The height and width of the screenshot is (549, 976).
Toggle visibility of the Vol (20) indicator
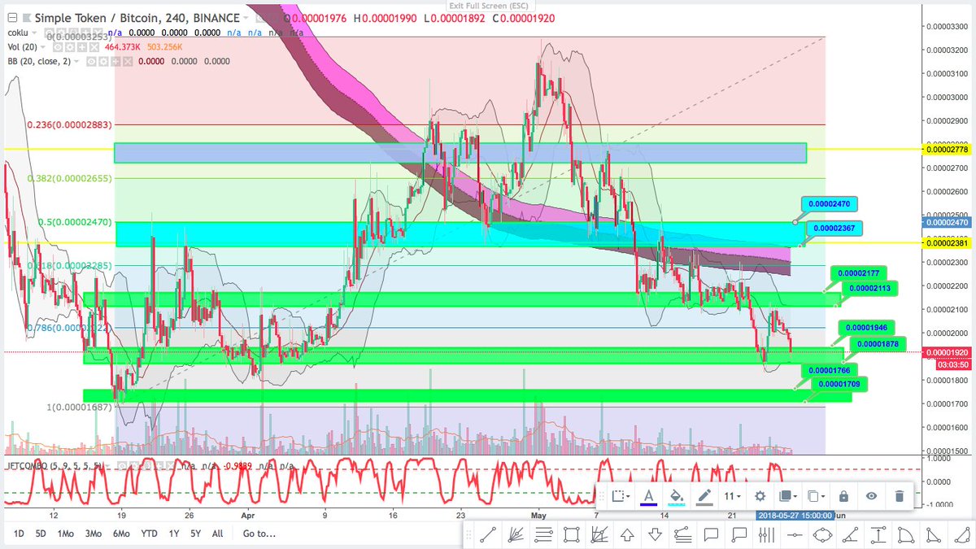58,47
